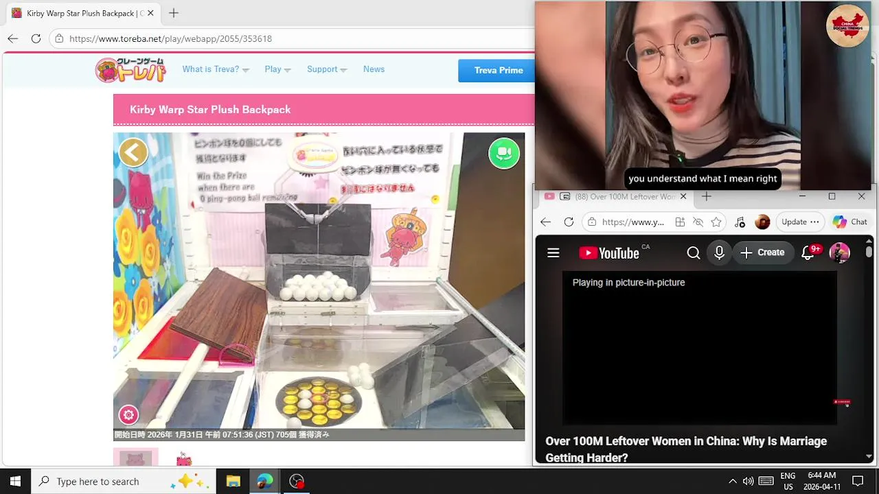Open the News nav link
This screenshot has height=494, width=879.
tap(374, 69)
